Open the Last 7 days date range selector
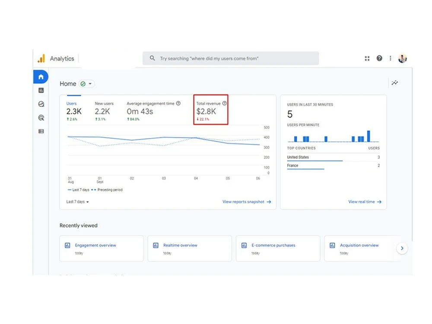This screenshot has width=432, height=324. pyautogui.click(x=76, y=201)
